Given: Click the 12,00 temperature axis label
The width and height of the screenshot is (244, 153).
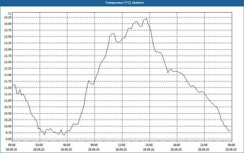Looking at the screenshot, I should click(8, 75).
